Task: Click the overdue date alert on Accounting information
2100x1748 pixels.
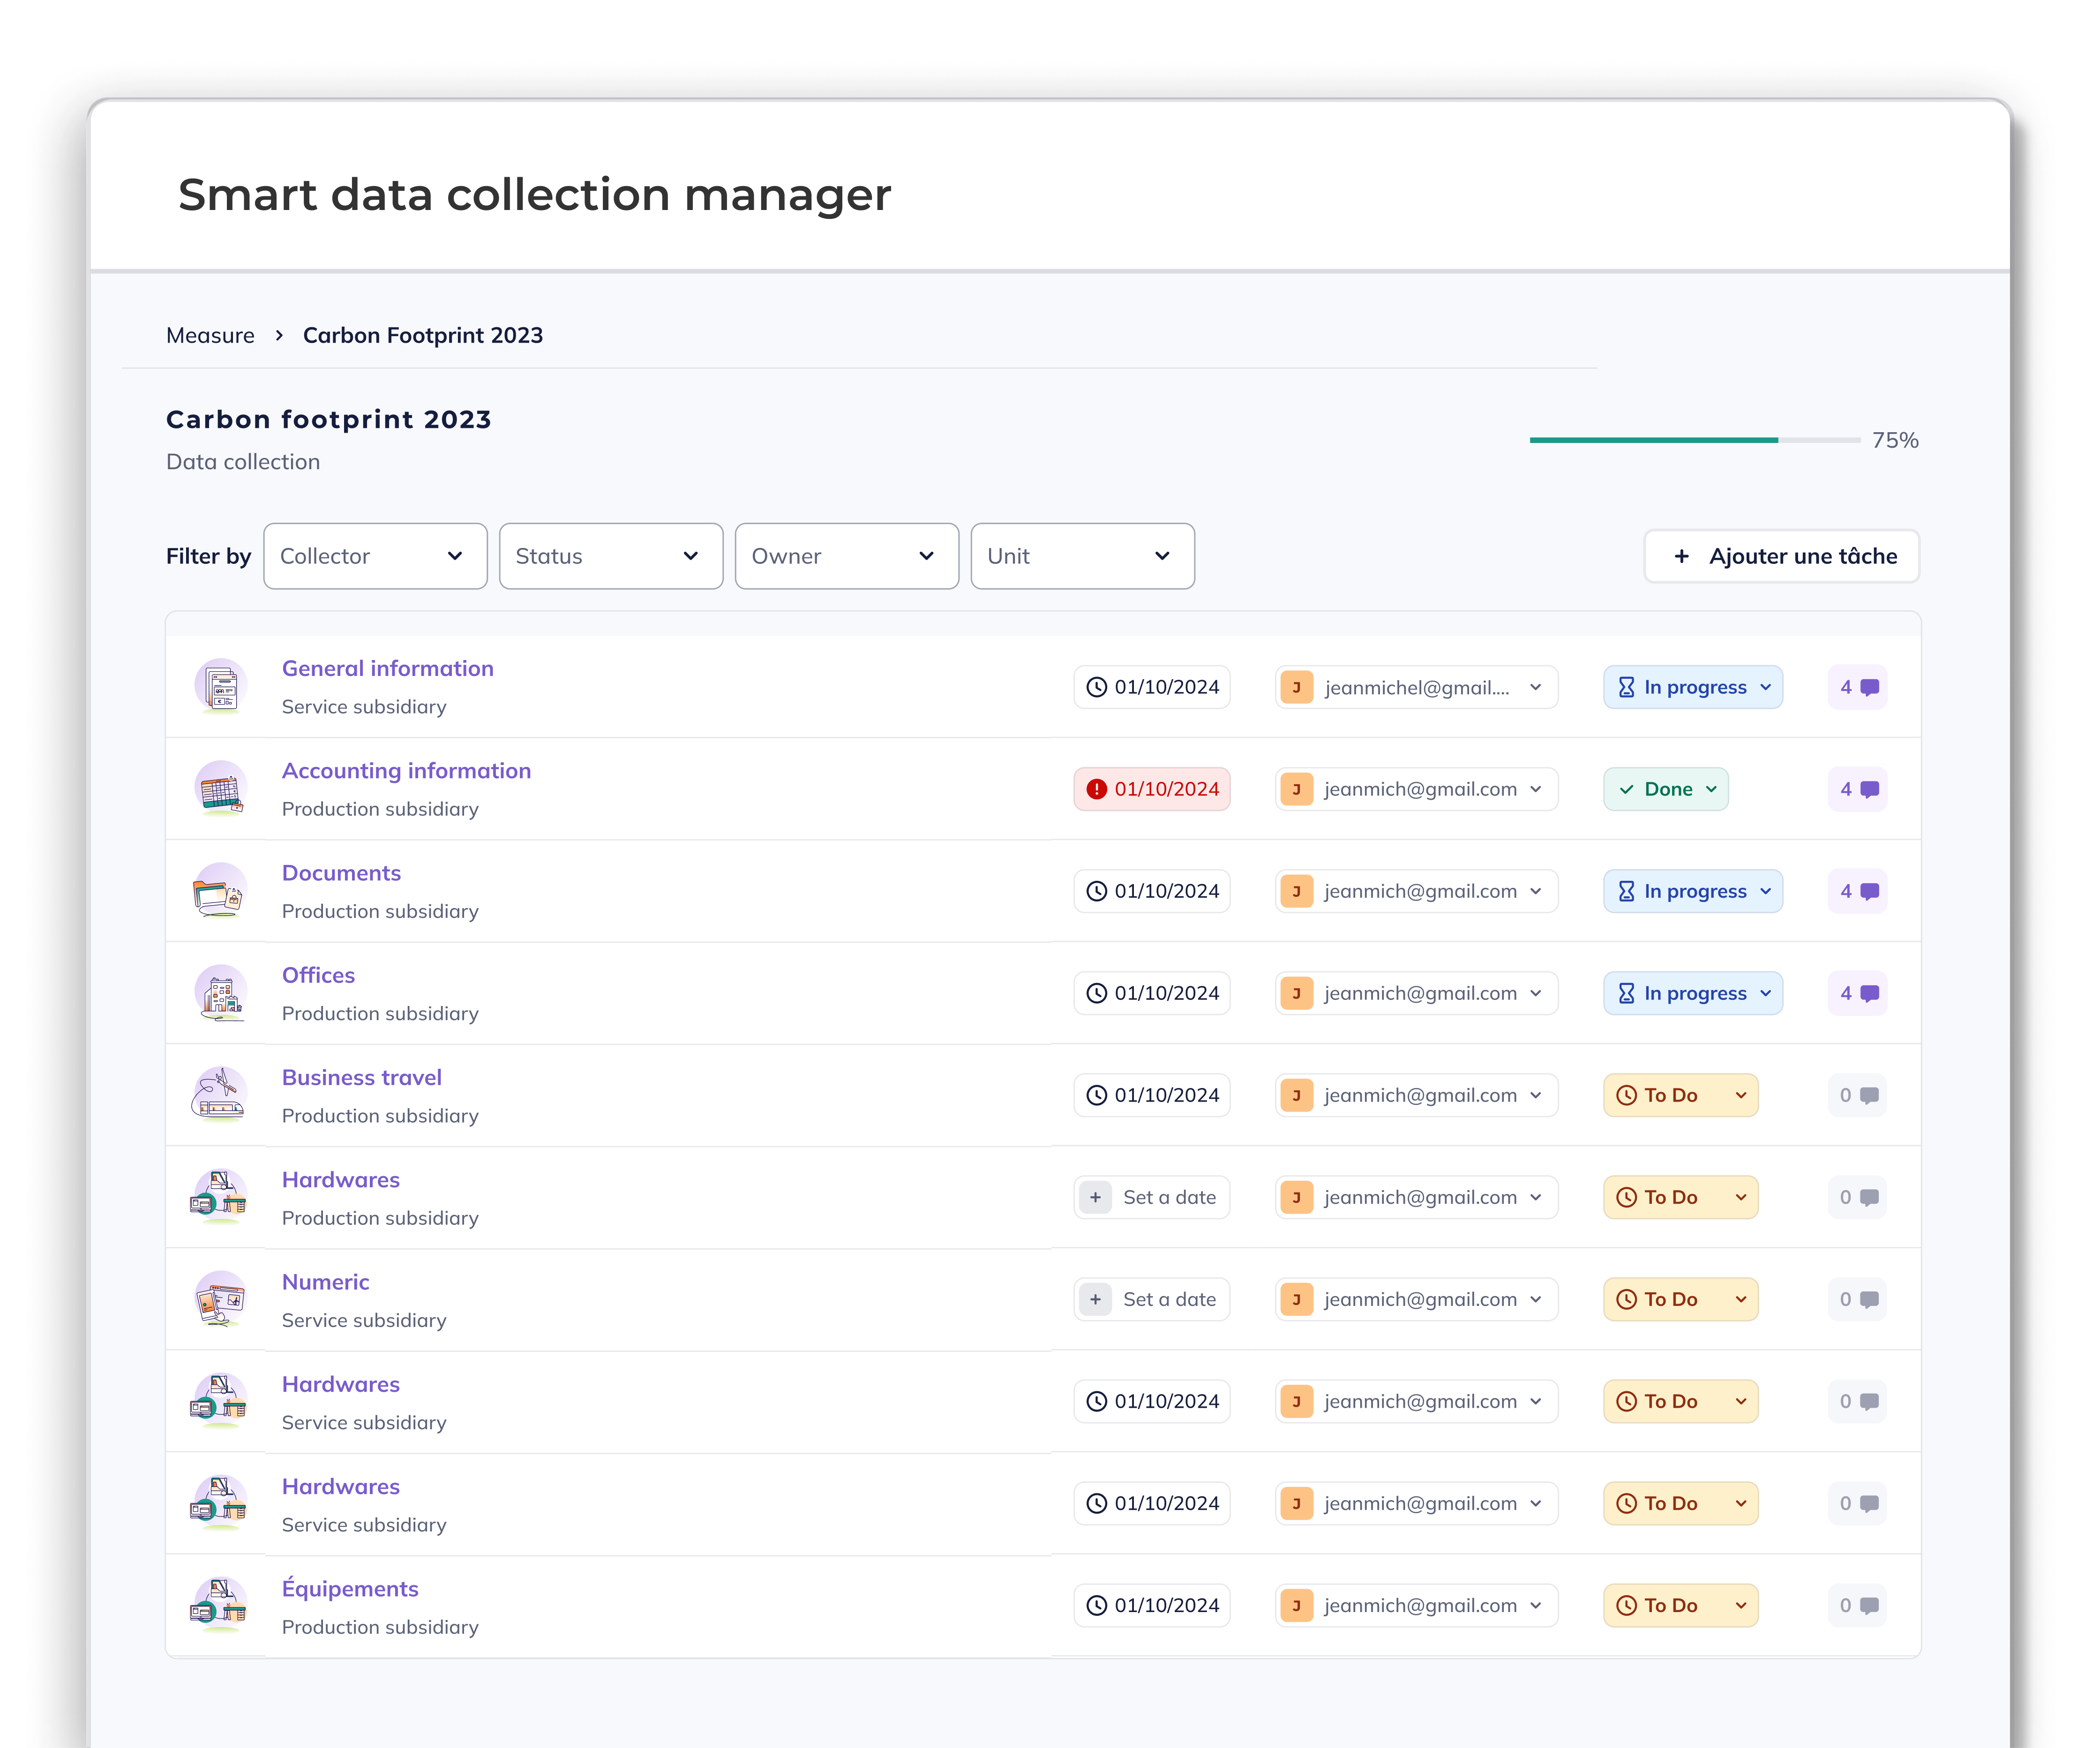Action: point(1152,789)
